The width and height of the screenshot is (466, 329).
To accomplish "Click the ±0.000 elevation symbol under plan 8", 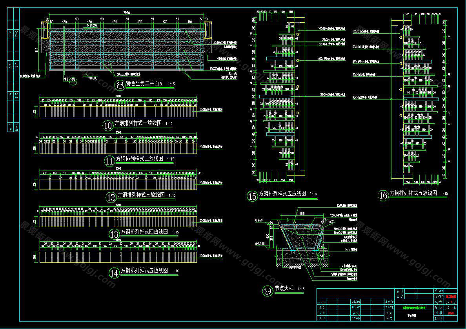I will pyautogui.click(x=93, y=78).
